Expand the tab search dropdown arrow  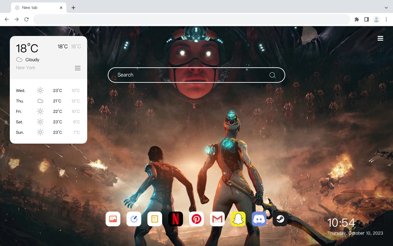click(x=386, y=8)
